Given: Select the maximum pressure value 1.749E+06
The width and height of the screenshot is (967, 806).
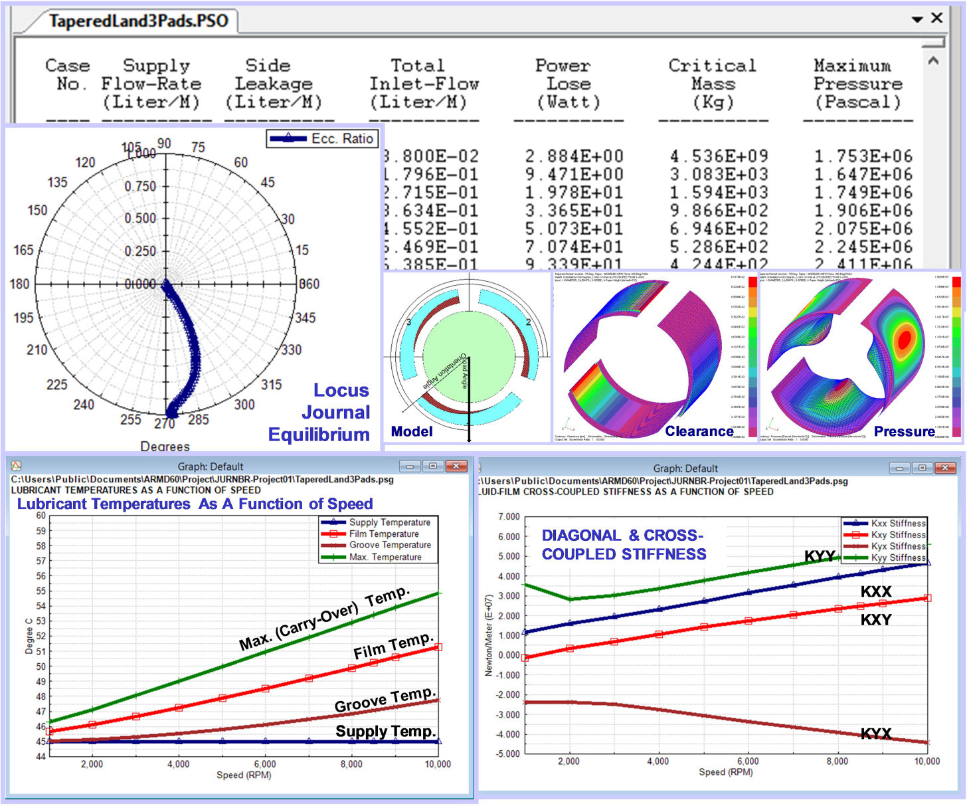Looking at the screenshot, I should [x=863, y=193].
